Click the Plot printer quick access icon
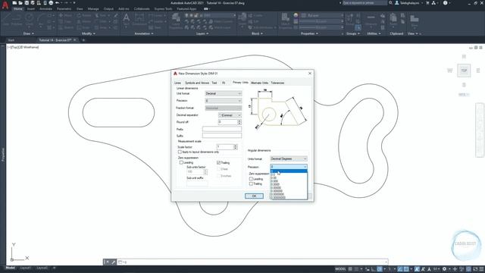The width and height of the screenshot is (485, 273). pyautogui.click(x=51, y=3)
